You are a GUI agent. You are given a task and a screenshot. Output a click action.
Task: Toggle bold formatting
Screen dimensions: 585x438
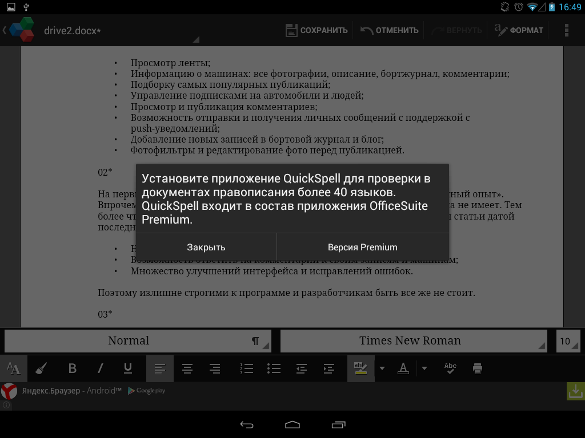click(73, 369)
